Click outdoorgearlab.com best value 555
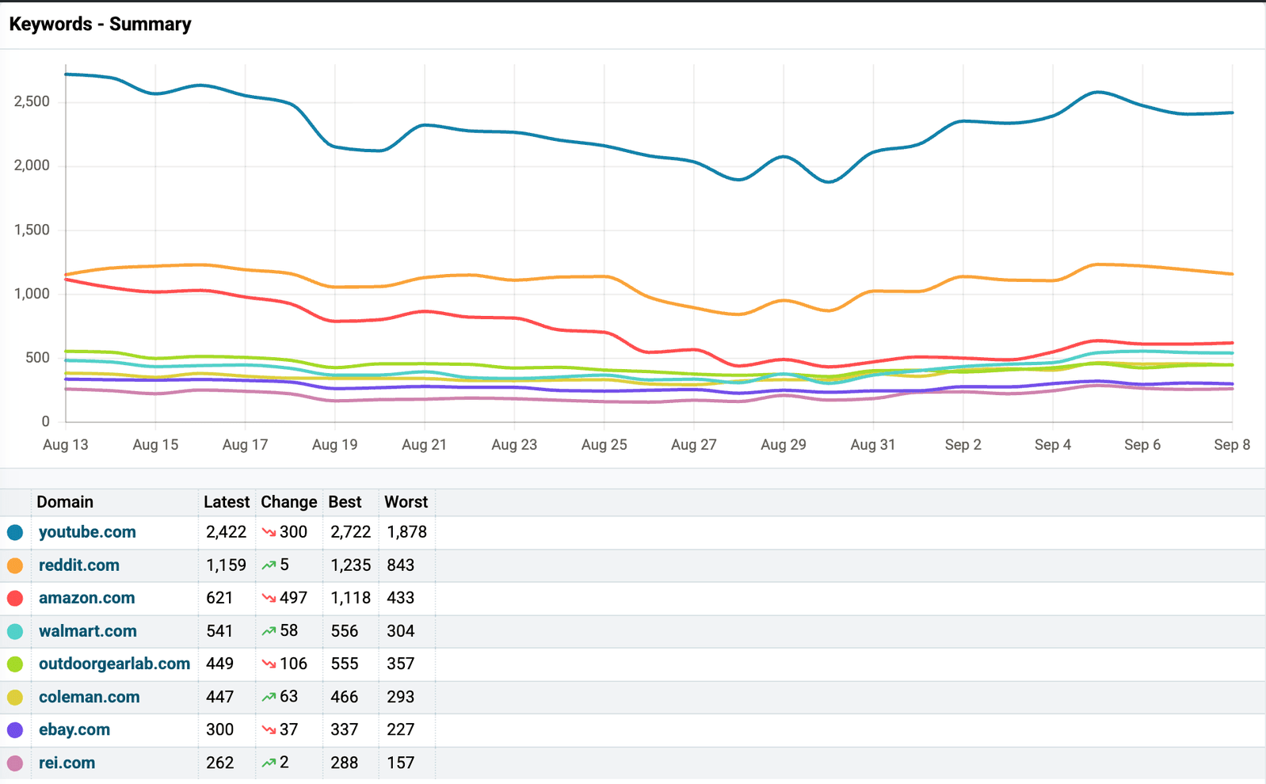The image size is (1266, 784). point(345,664)
